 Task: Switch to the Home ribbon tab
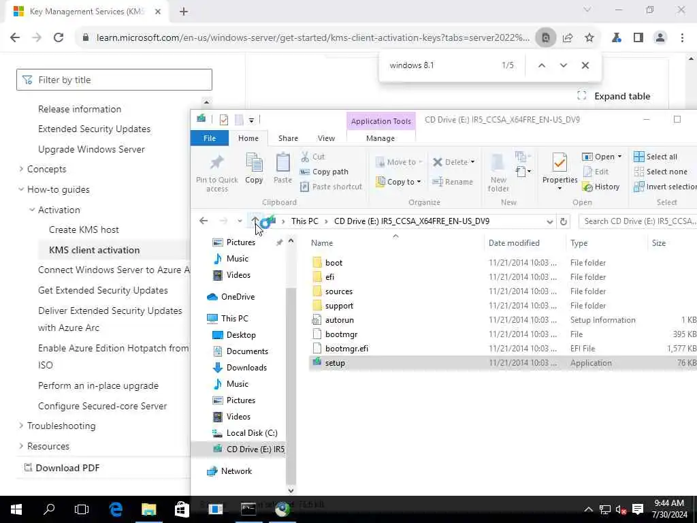(248, 138)
